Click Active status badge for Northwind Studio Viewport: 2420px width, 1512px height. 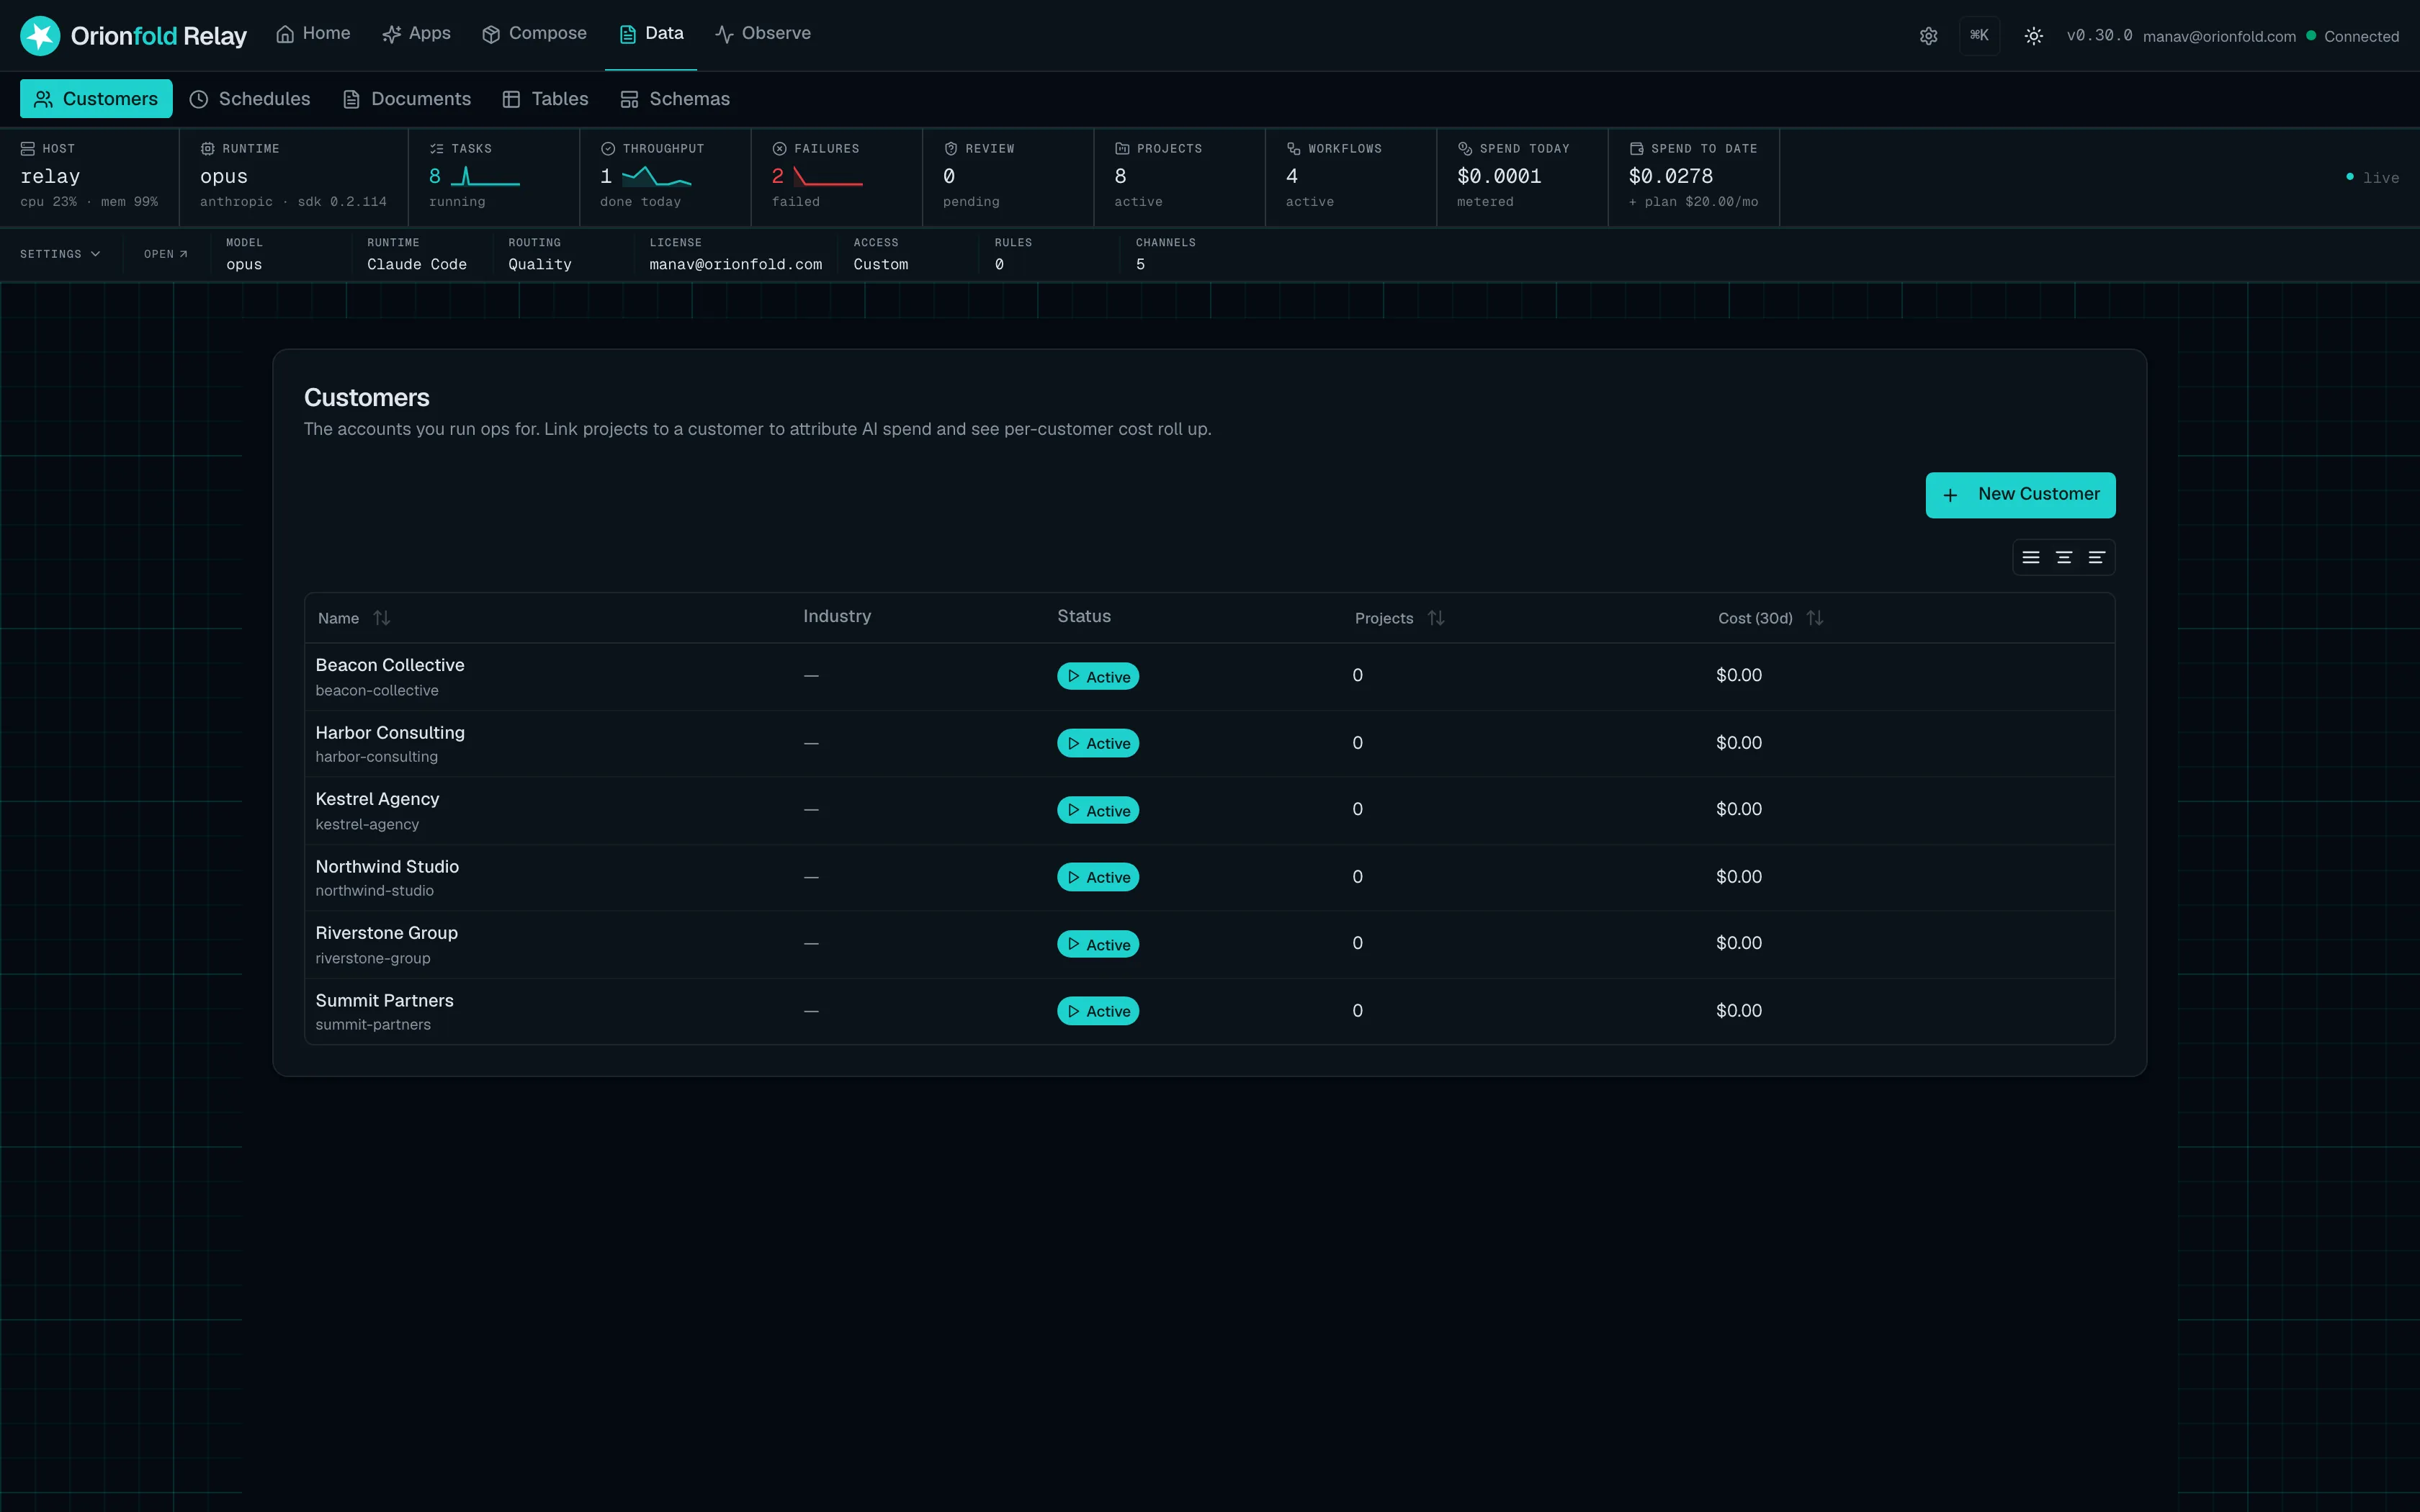pyautogui.click(x=1098, y=877)
